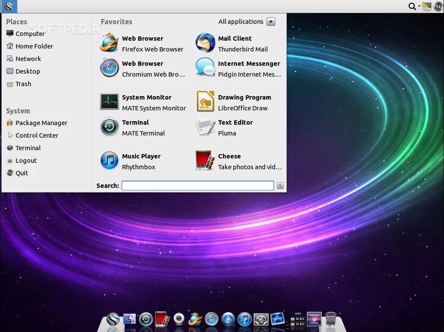444x332 pixels.
Task: Open the Finder-face file manager dock icon
Action: click(x=130, y=319)
